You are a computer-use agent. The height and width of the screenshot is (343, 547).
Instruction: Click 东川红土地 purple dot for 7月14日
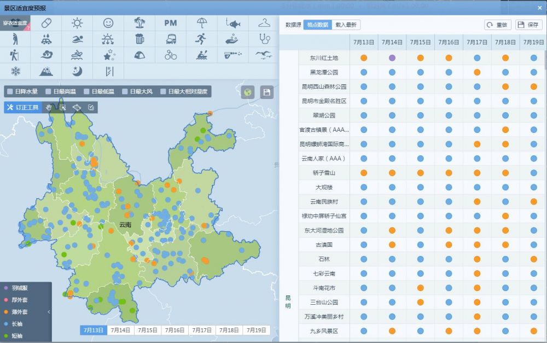coord(392,57)
